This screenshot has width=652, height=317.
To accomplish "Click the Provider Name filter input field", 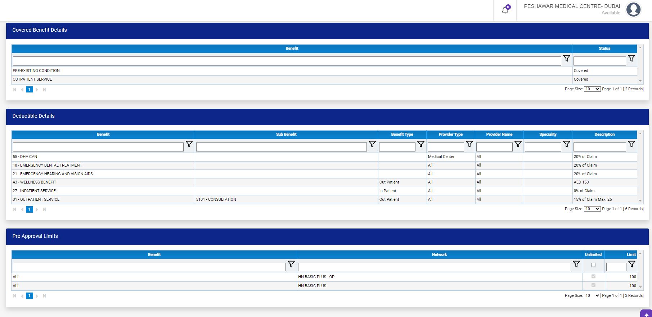I will coord(494,147).
